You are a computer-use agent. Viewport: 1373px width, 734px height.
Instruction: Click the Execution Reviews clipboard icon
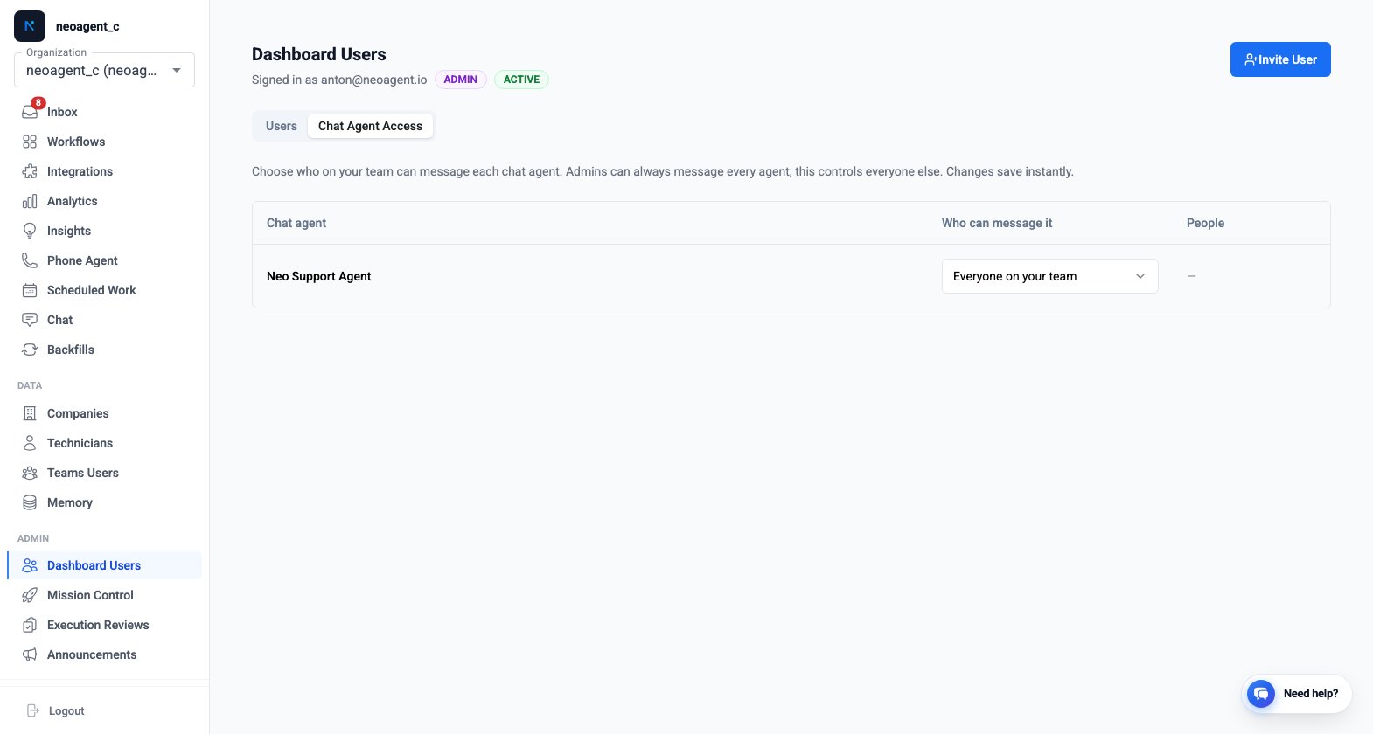pos(30,625)
